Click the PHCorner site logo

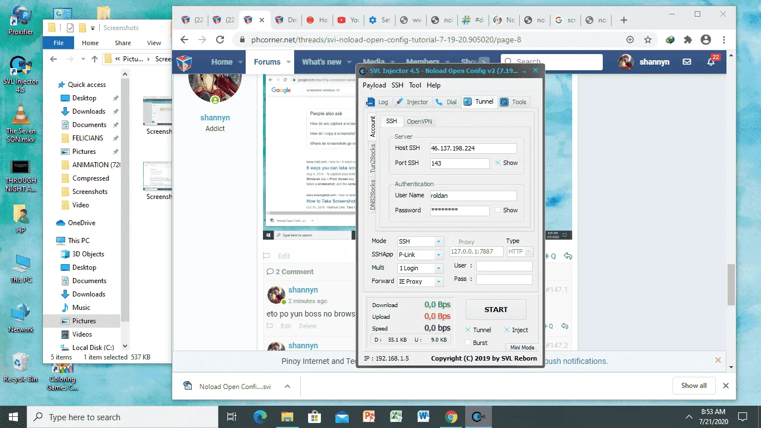click(184, 63)
